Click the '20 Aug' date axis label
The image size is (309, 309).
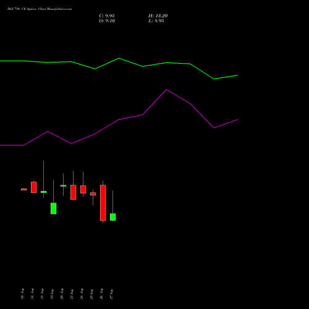click(62, 294)
